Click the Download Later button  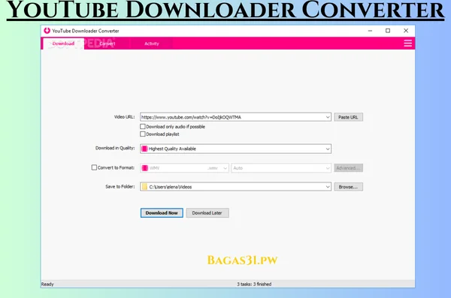coord(207,213)
